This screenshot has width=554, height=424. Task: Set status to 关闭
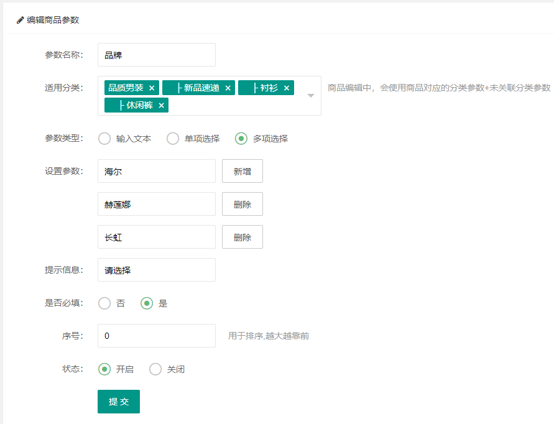(x=155, y=369)
